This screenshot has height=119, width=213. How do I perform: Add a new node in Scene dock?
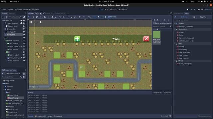coord(3,17)
